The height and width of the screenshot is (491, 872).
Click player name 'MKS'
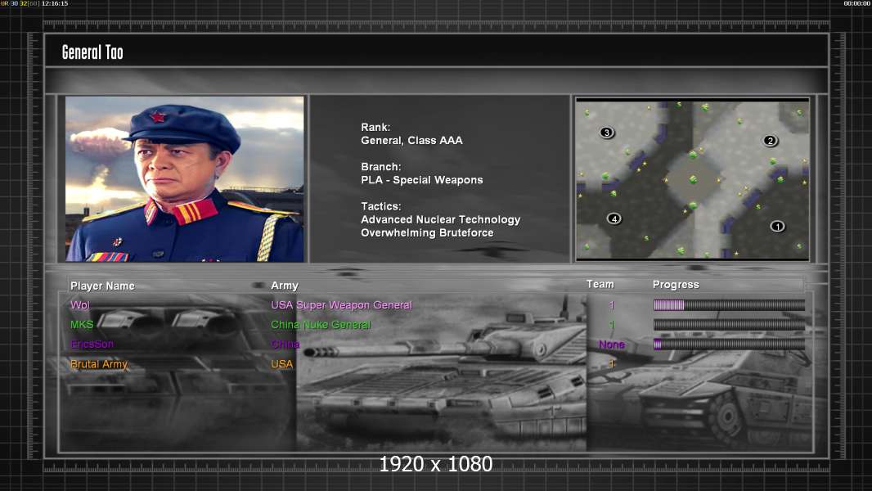tap(82, 324)
